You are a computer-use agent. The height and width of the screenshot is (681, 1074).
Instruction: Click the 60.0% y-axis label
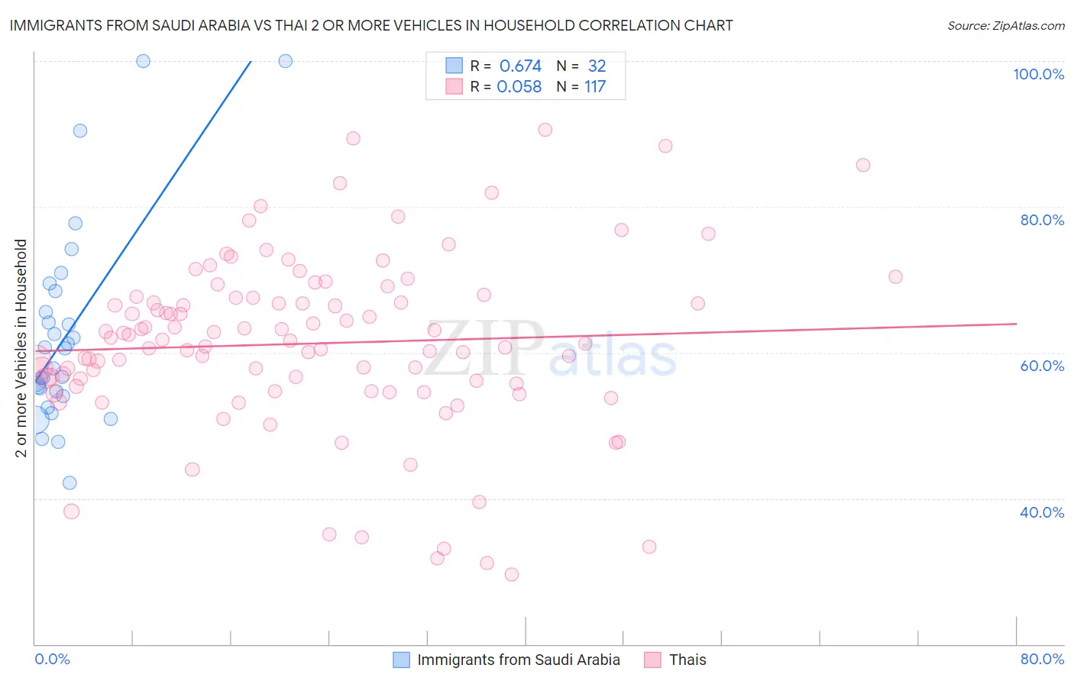[1042, 366]
